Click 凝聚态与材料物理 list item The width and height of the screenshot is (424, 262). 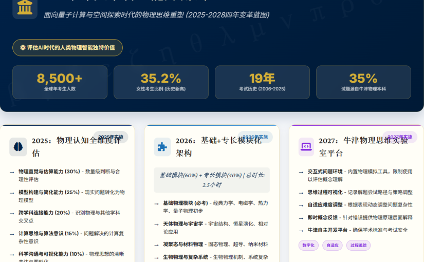click(x=212, y=245)
